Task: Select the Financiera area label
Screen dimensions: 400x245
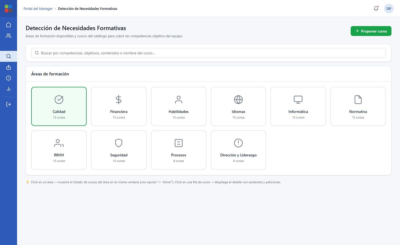Action: tap(119, 112)
